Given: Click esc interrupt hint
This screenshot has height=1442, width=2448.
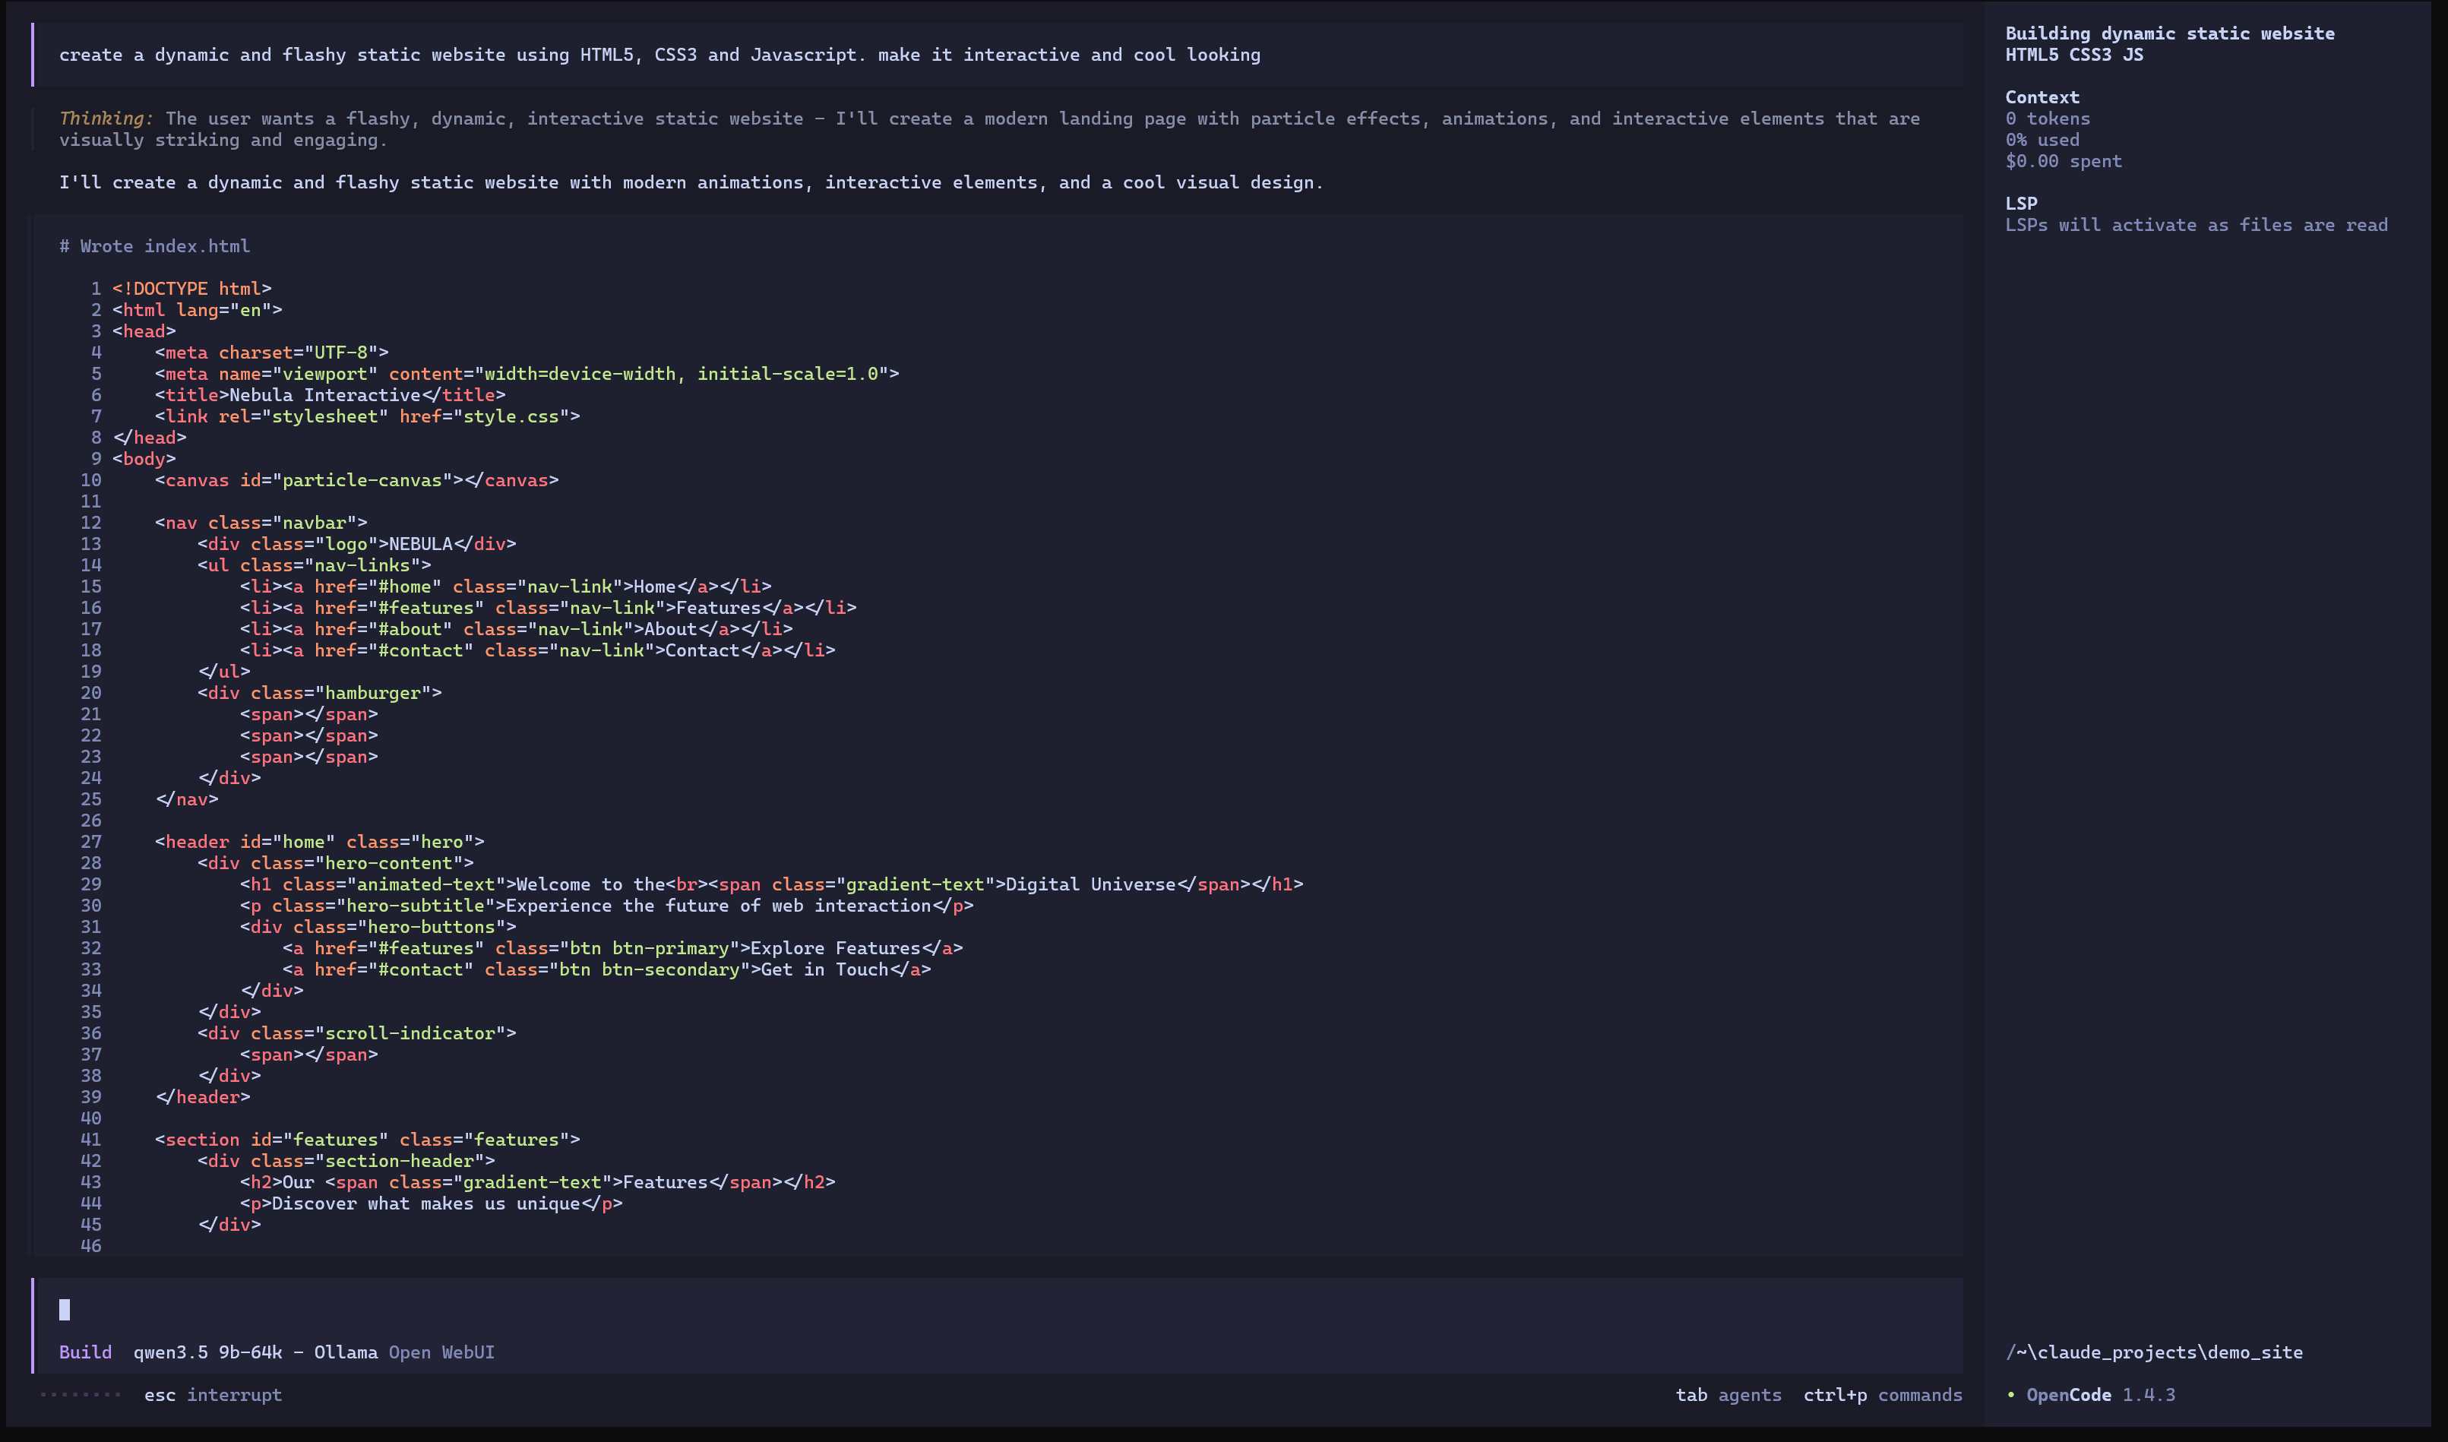Looking at the screenshot, I should 213,1394.
